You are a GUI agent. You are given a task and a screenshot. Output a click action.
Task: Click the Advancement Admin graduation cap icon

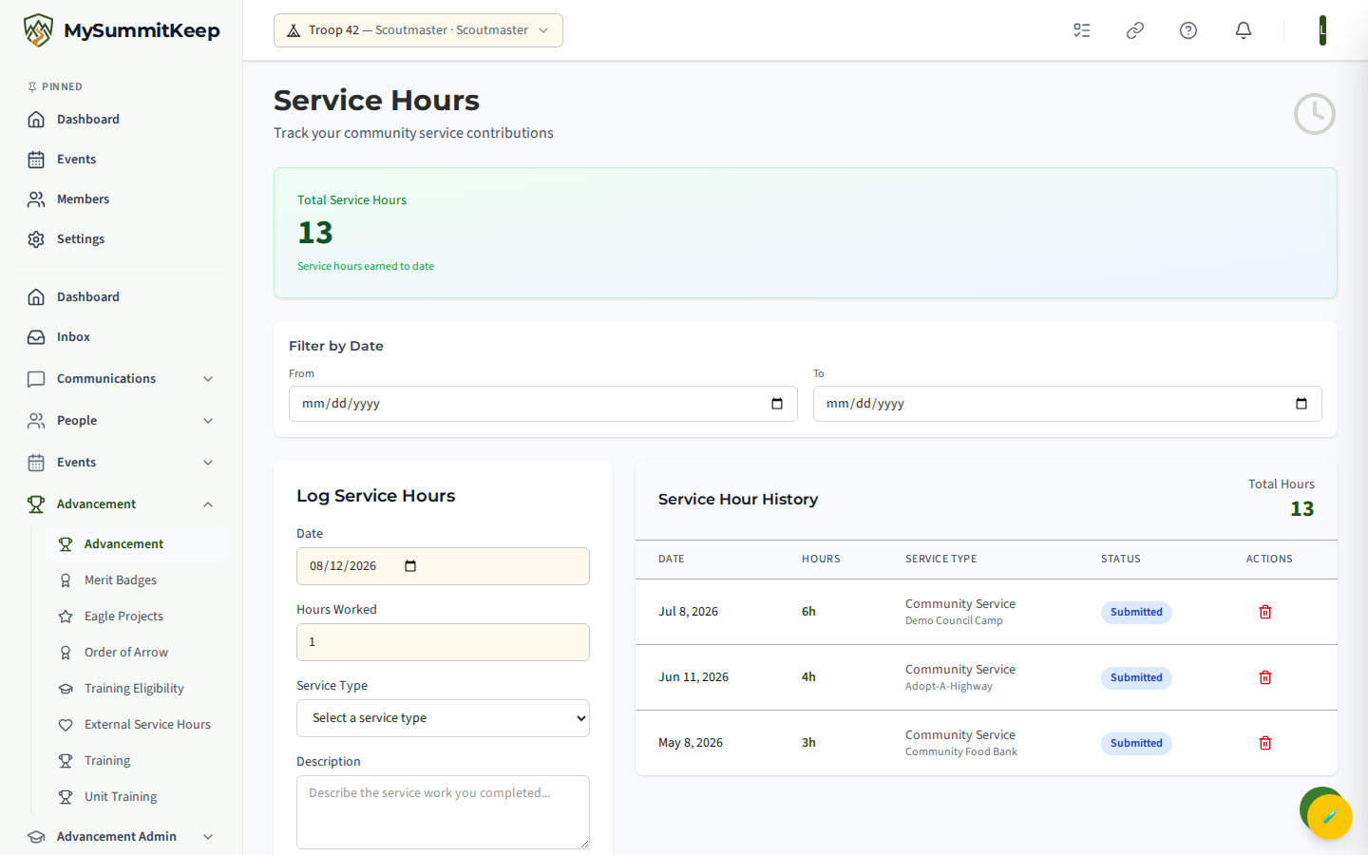[36, 837]
